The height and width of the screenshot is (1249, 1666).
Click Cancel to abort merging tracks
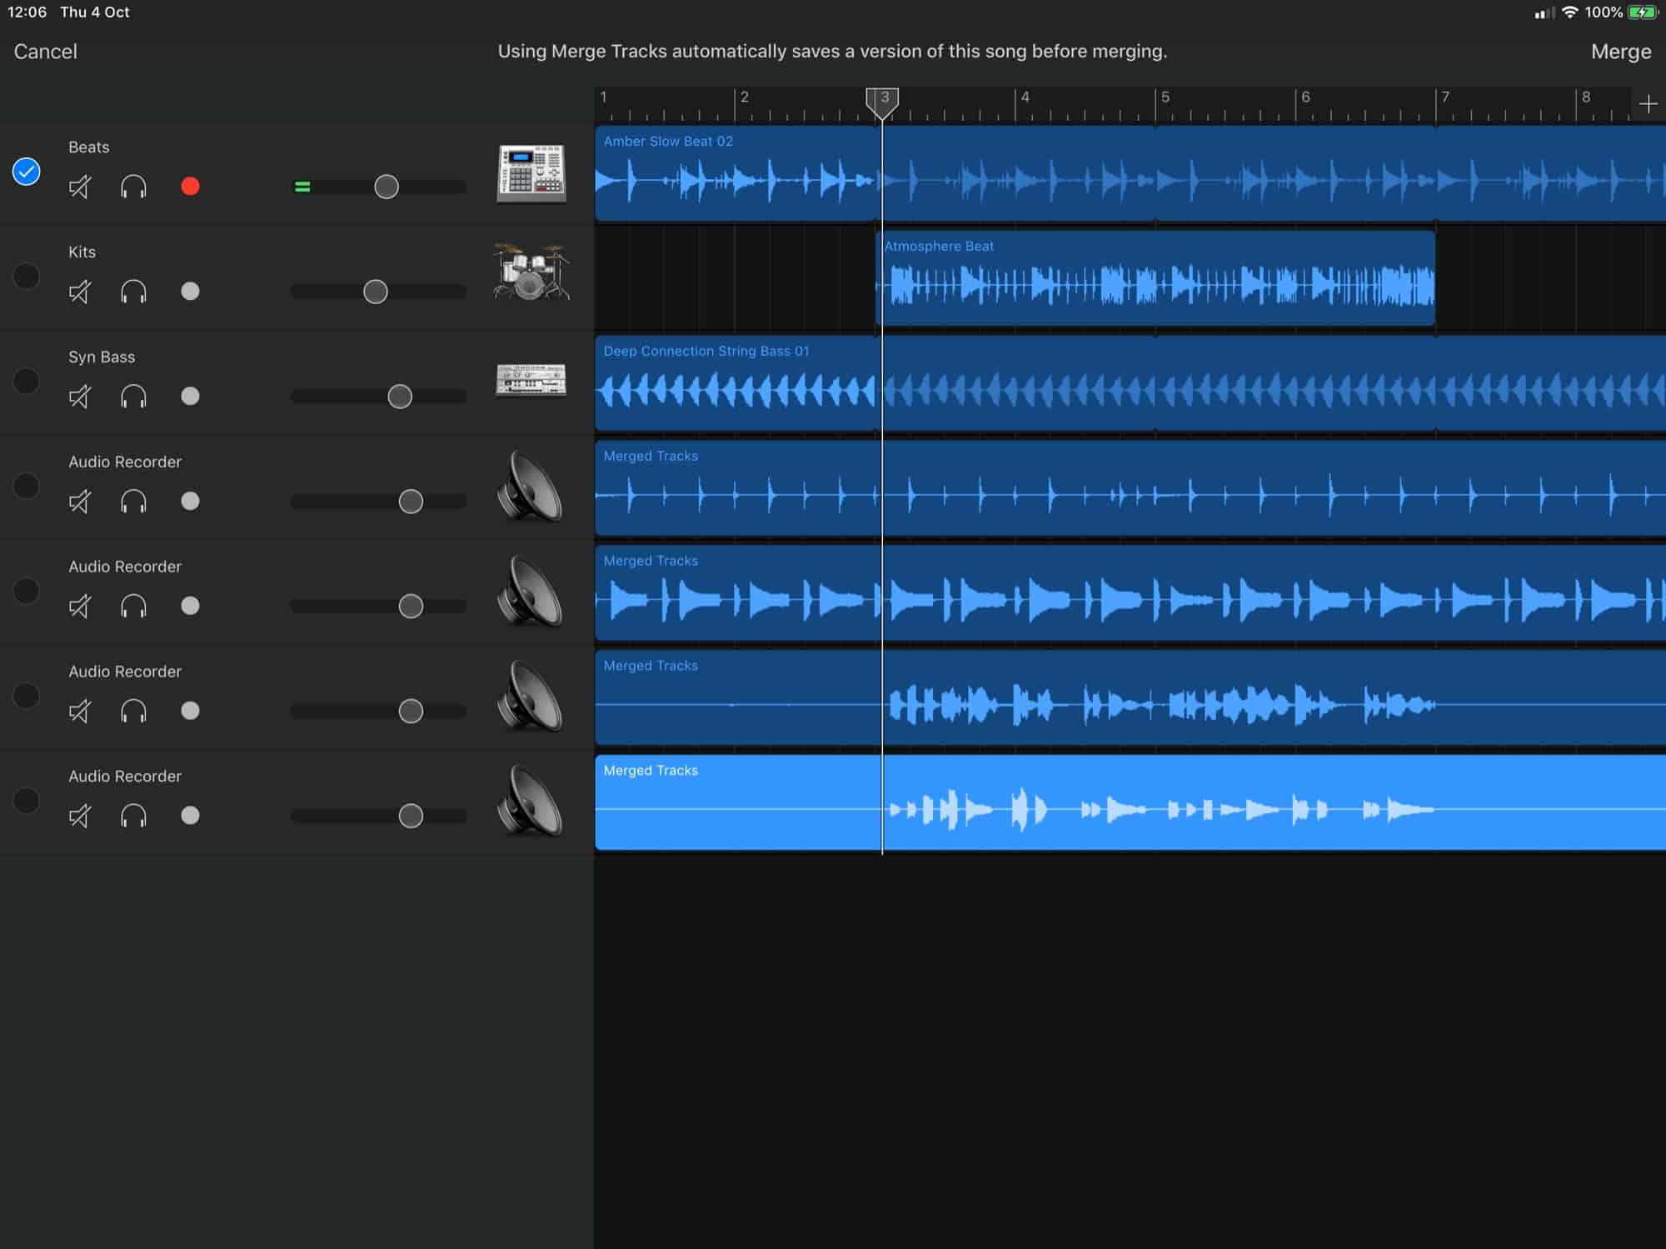tap(46, 51)
